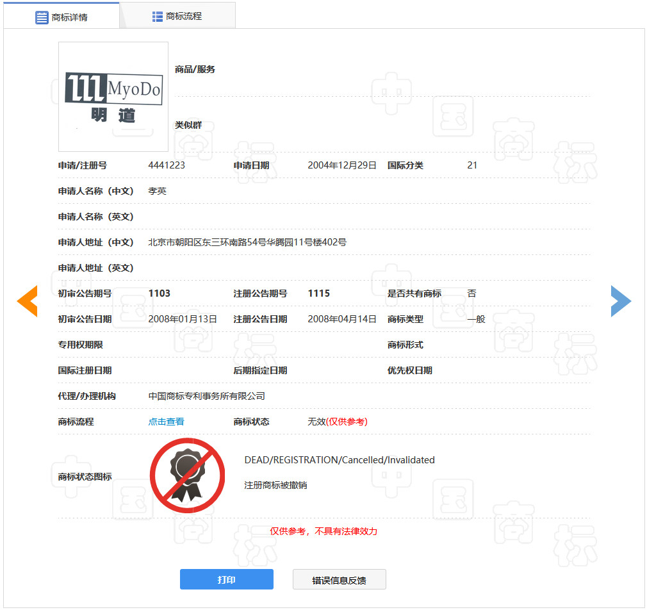The image size is (647, 610).
Task: Click the orange left navigation arrow
Action: (27, 301)
